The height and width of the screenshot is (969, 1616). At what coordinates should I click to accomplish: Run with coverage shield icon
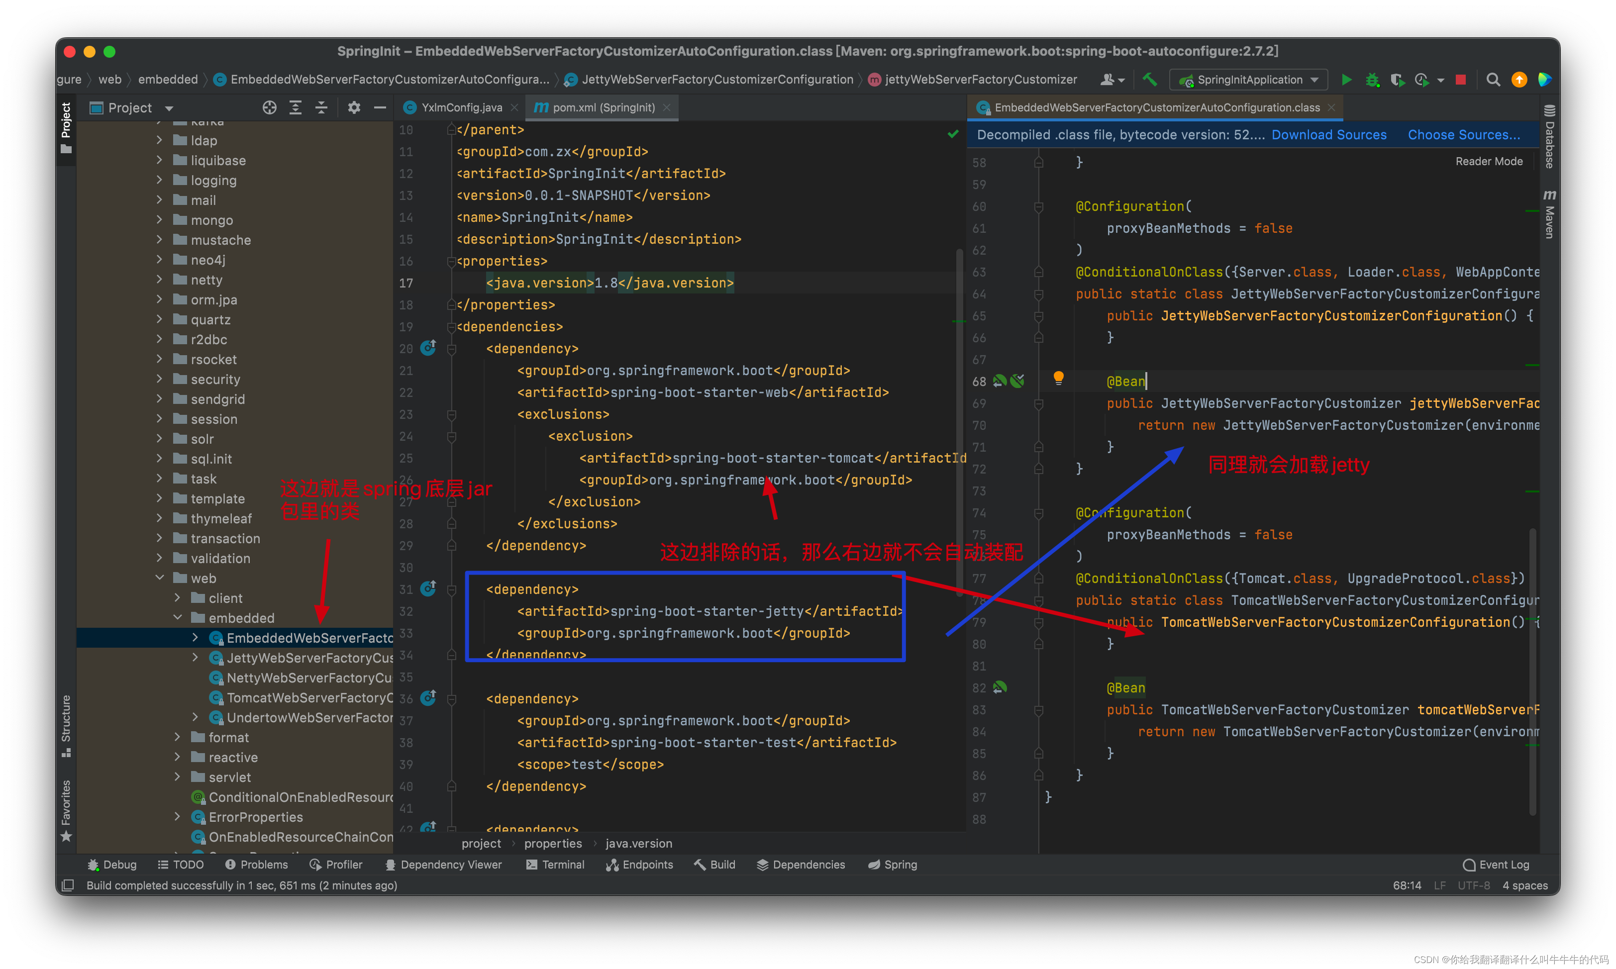pos(1397,80)
